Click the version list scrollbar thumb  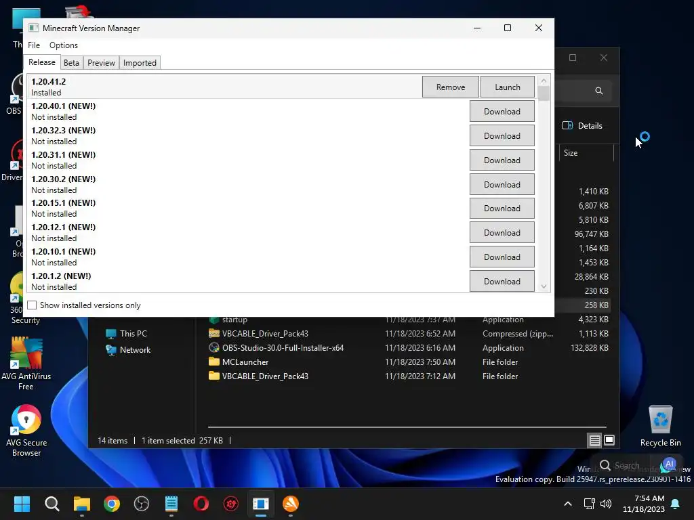[544, 93]
